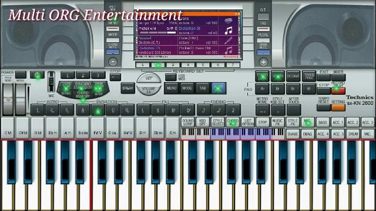Trigger Fill IV button
This screenshot has height=211, width=376.
188,110
